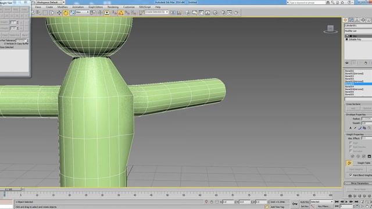Toggle the Paint Blend Weights checkbox
Screen dimensions: 372x209
coord(350,175)
